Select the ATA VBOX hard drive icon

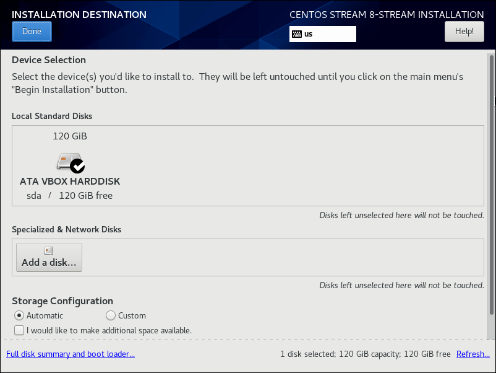[x=66, y=162]
